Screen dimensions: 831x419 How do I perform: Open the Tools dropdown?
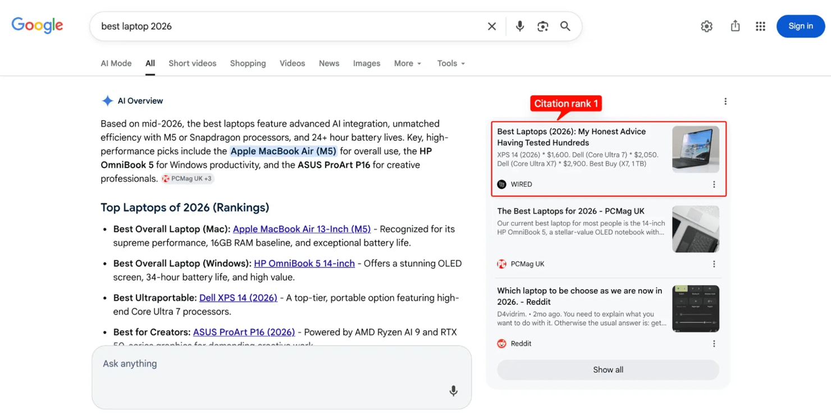(451, 63)
